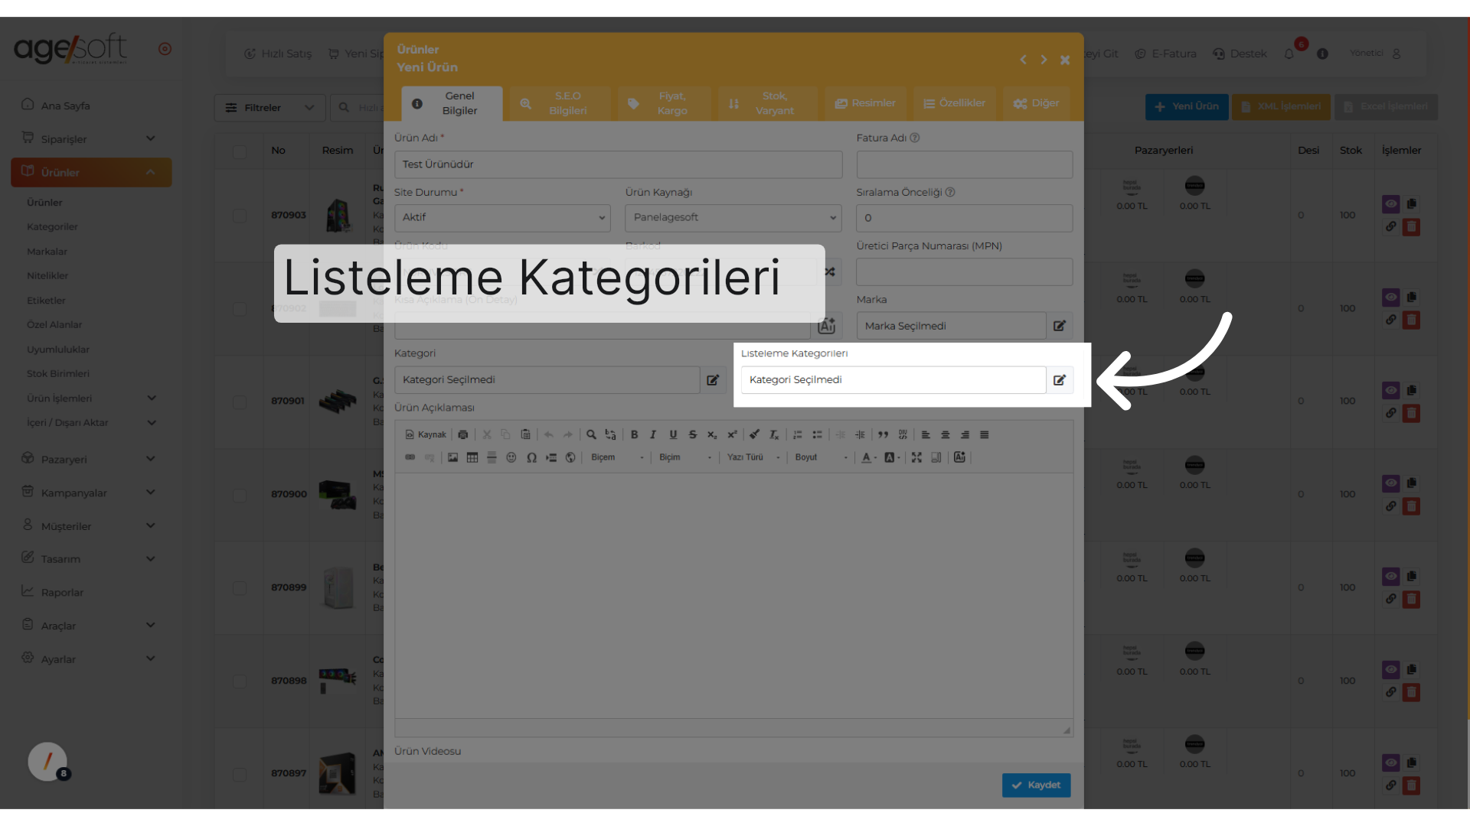Click the Excel İşlemleri button
The width and height of the screenshot is (1470, 826).
1386,107
